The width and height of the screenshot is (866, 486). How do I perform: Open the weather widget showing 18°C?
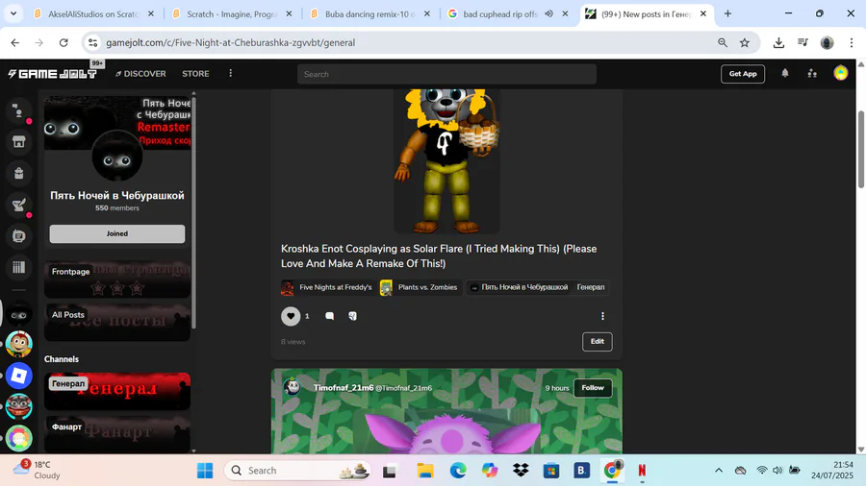click(37, 470)
